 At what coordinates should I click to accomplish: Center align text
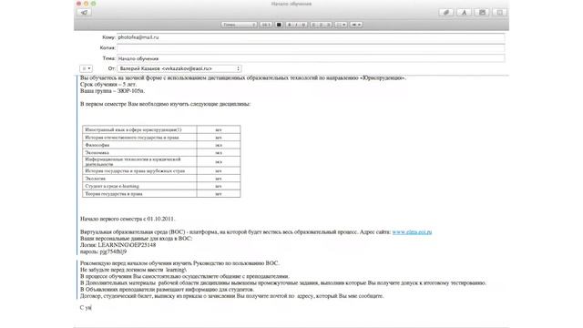coord(321,25)
